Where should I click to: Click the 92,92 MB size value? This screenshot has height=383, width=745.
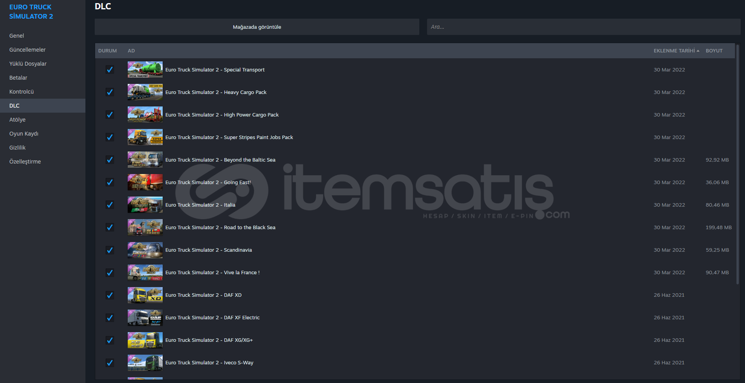click(x=717, y=160)
